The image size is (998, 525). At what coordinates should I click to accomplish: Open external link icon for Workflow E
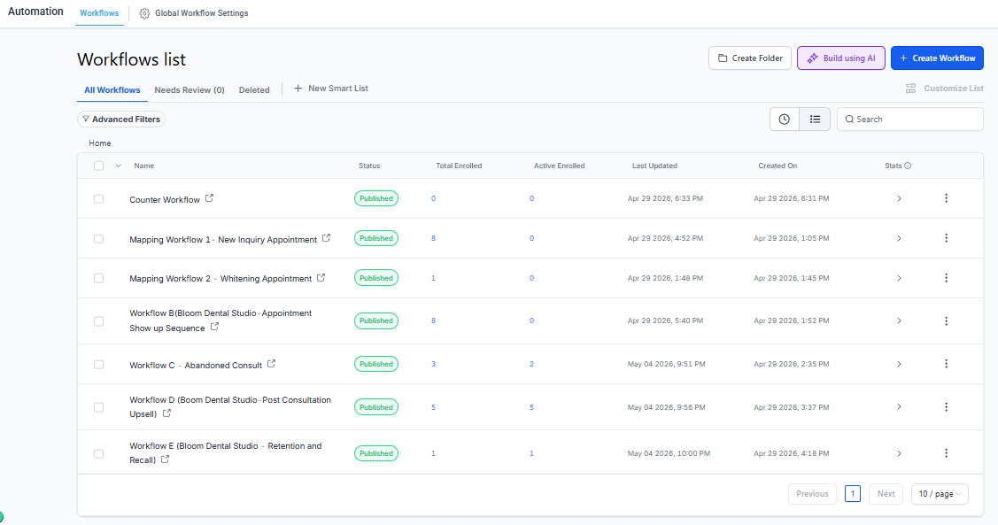coord(165,459)
